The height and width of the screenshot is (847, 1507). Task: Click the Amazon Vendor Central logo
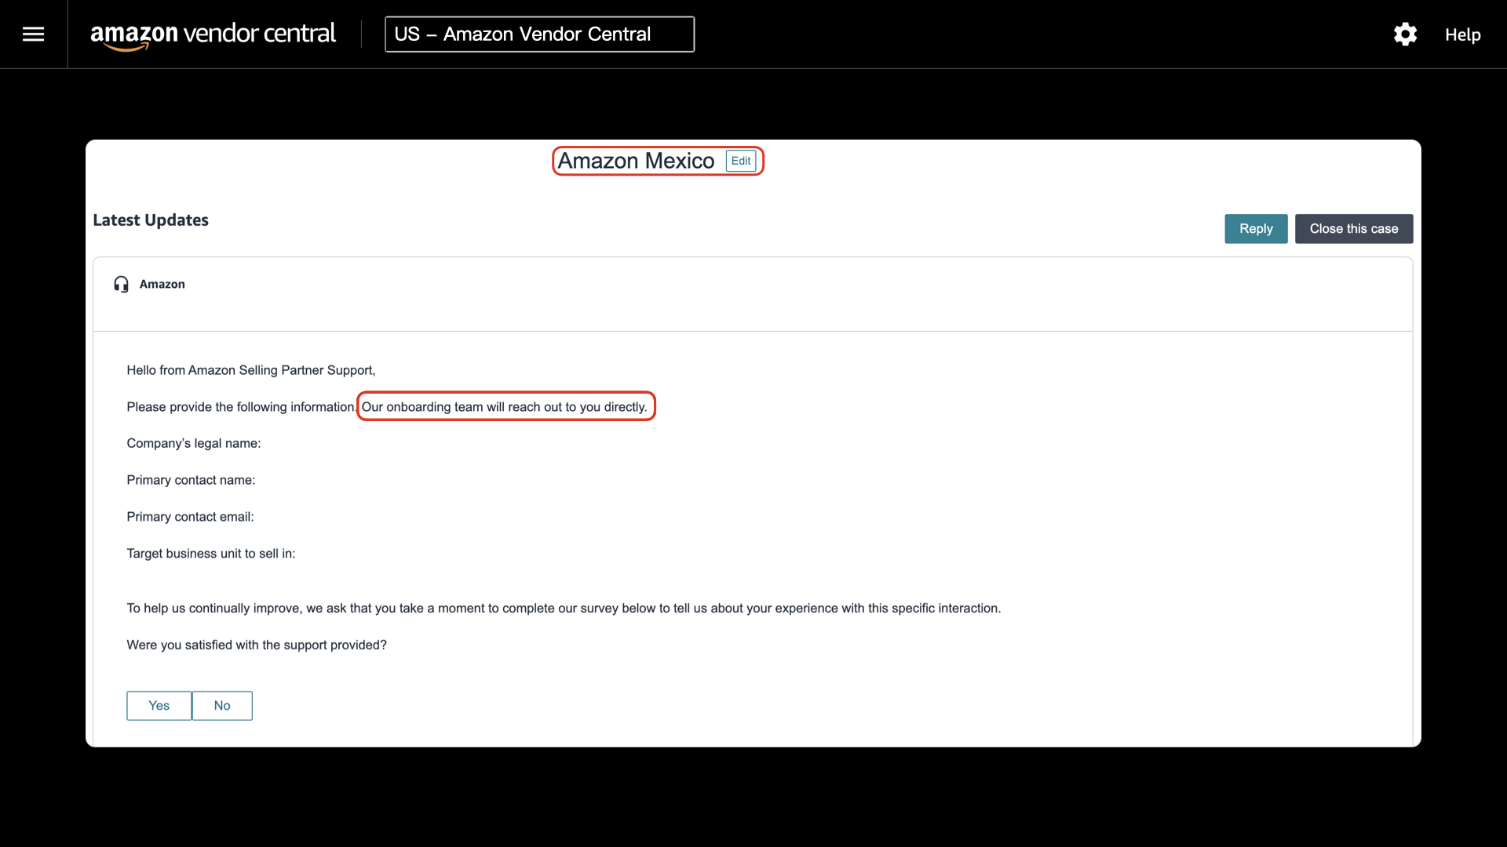click(x=213, y=34)
